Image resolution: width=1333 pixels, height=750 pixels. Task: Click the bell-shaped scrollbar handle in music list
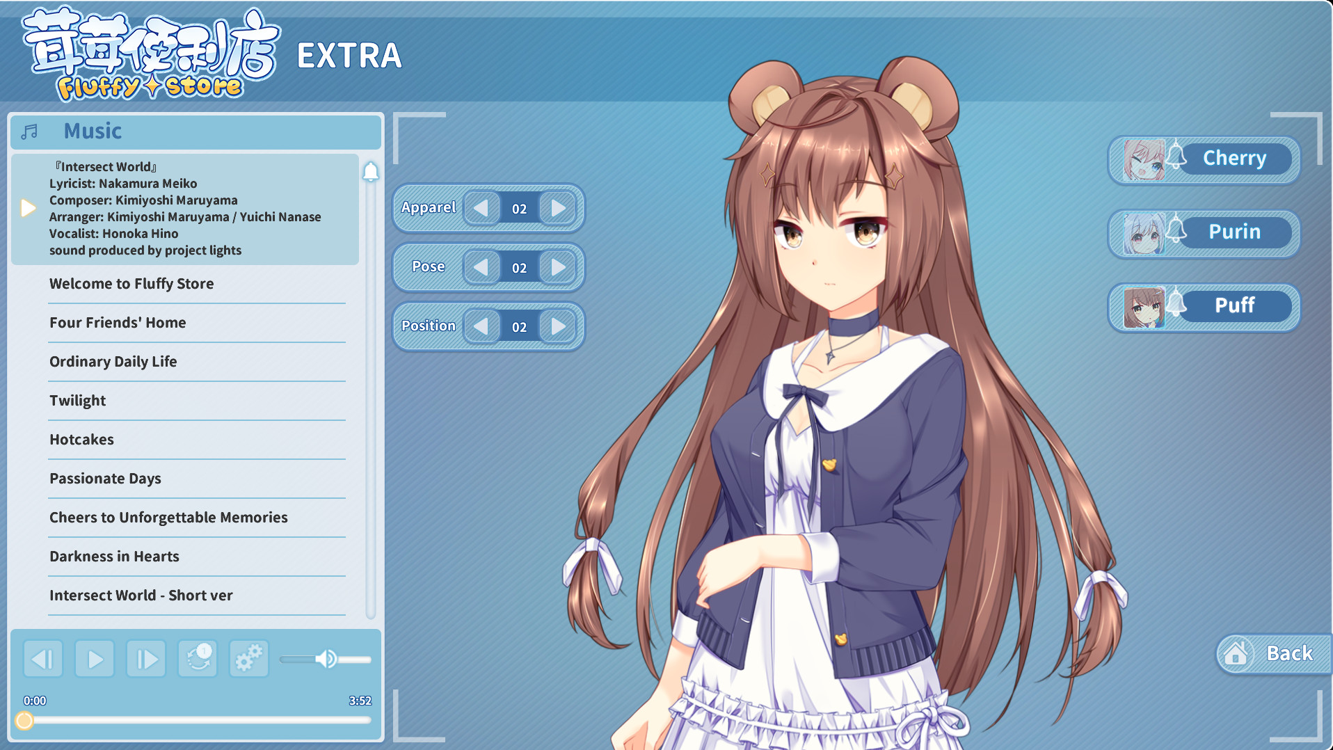click(x=371, y=171)
